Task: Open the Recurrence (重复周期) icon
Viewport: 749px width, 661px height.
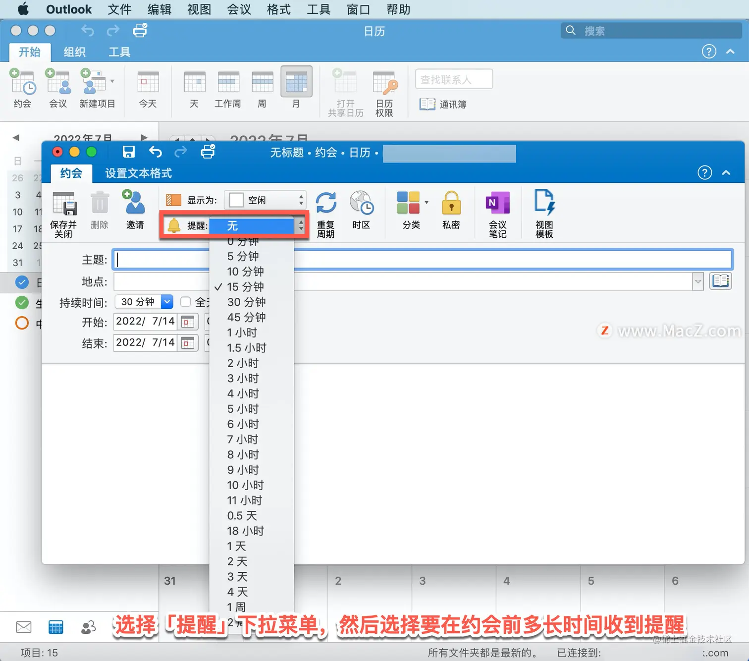Action: [x=325, y=203]
